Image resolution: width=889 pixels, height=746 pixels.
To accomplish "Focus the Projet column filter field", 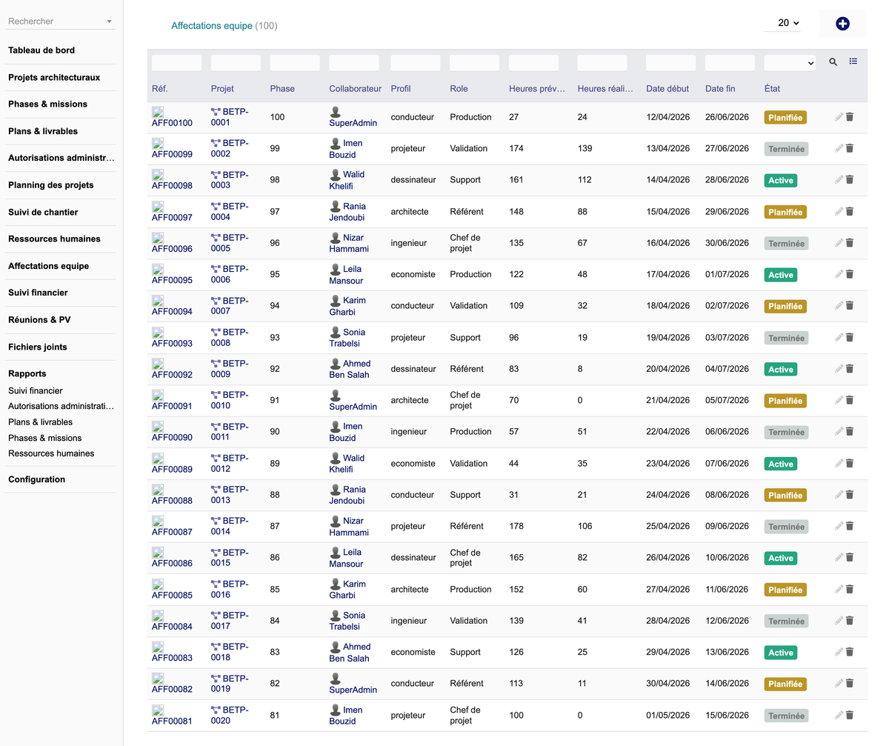I will coord(236,63).
